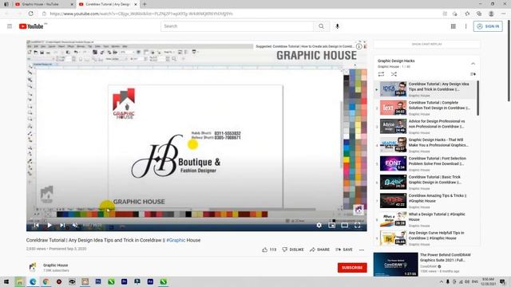This screenshot has height=287, width=511.
Task: Select the 'Coreldraw Tutorial | Any Design' tab
Action: tap(108, 4)
